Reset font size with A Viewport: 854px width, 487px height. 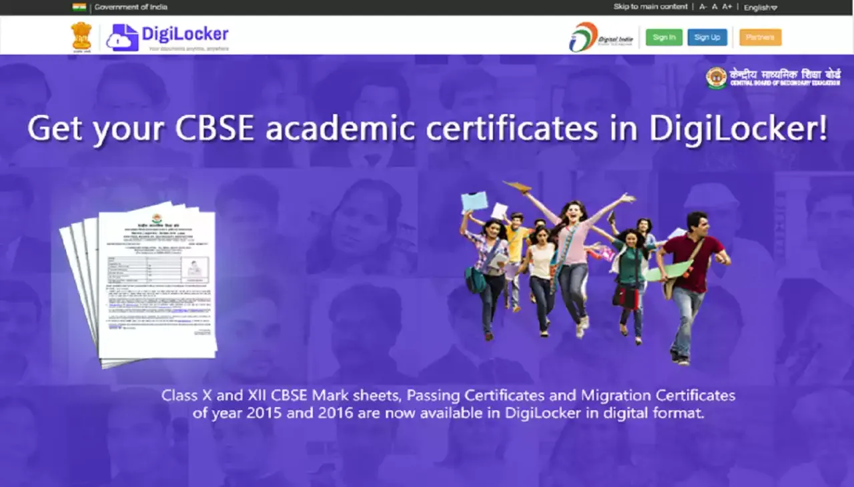click(x=715, y=7)
